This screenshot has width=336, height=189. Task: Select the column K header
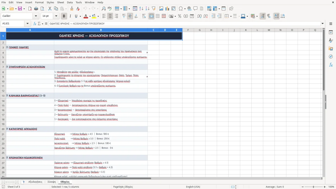point(246,30)
